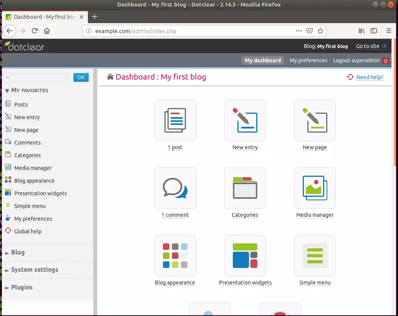
Task: Open the Media manager dashboard icon
Action: point(315,188)
